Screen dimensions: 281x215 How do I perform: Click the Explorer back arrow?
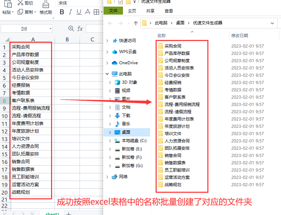[x=110, y=23]
